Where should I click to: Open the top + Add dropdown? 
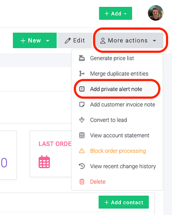(116, 13)
